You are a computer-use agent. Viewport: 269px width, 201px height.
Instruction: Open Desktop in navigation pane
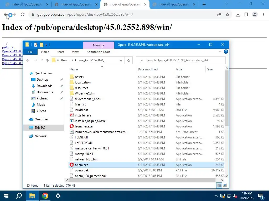click(x=42, y=80)
